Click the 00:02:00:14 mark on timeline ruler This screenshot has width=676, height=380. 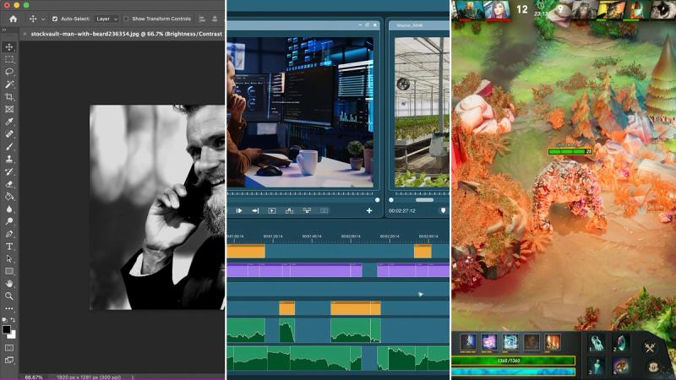351,236
